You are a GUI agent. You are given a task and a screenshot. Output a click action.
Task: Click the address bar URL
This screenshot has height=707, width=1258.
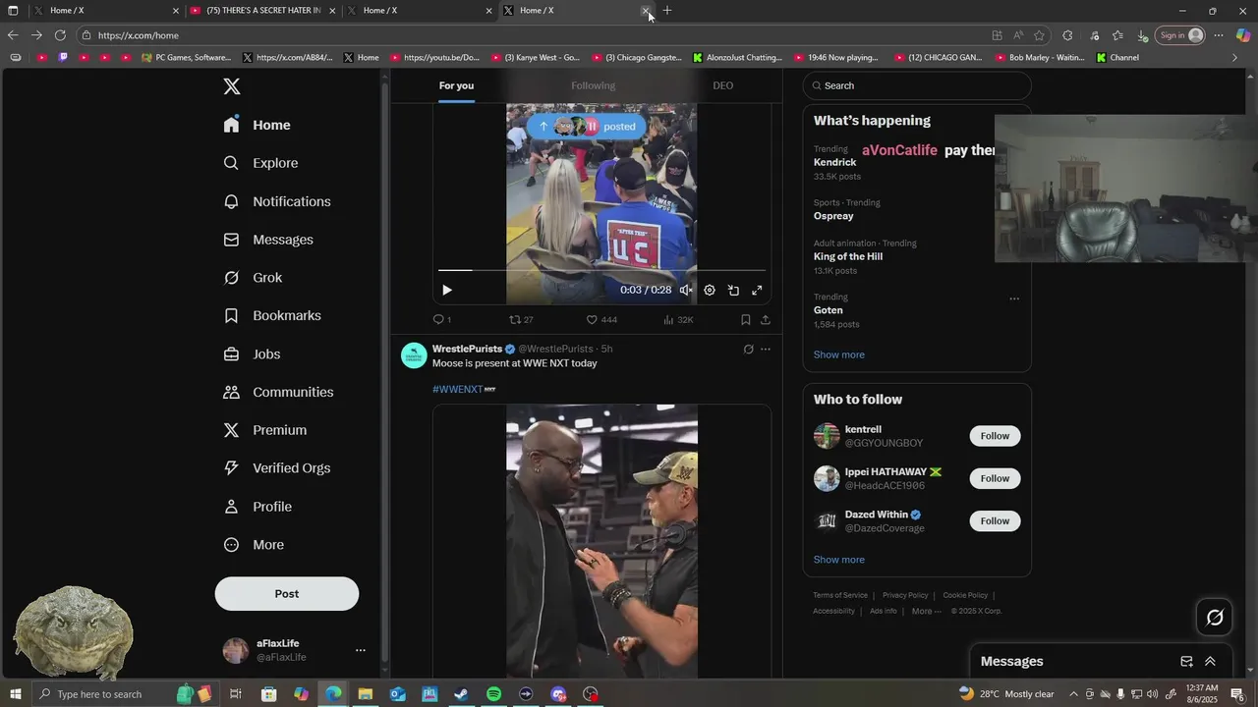click(139, 35)
